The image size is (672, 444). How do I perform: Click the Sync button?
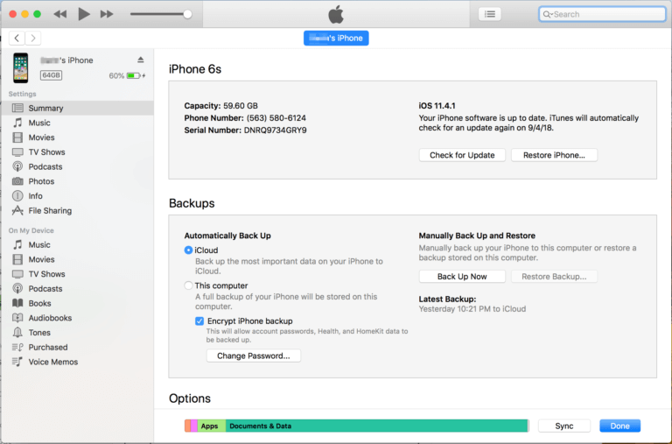(x=564, y=426)
